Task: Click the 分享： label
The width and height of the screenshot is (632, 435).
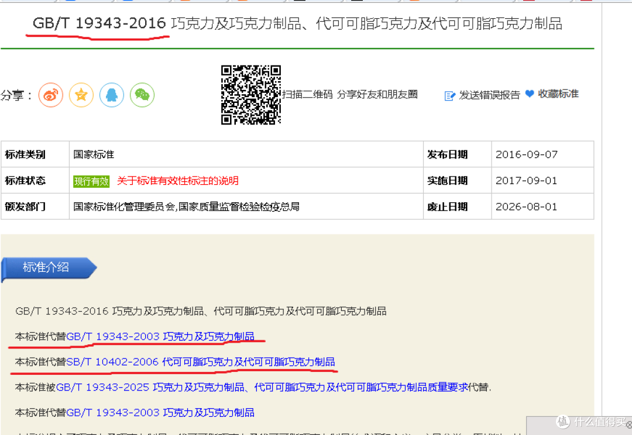Action: click(16, 95)
